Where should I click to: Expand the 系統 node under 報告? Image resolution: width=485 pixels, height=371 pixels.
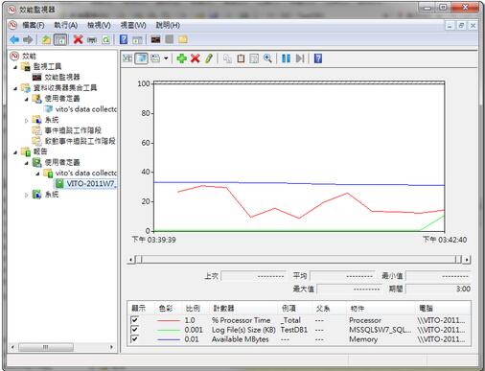tap(27, 195)
